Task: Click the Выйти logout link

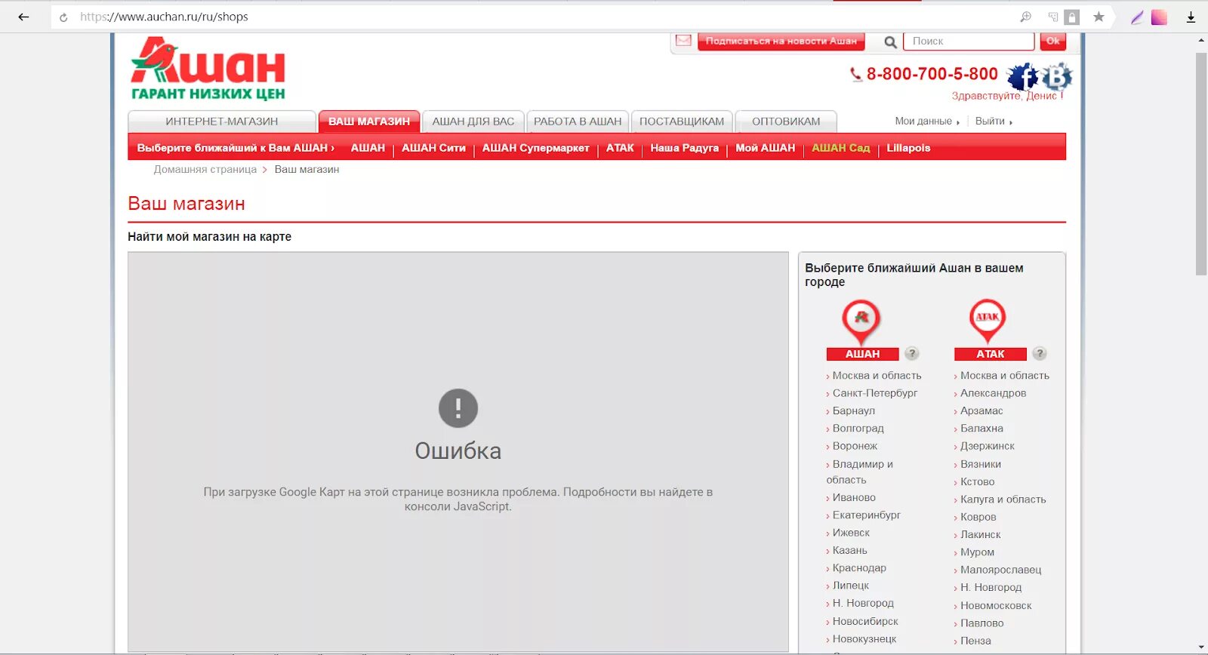Action: 994,121
